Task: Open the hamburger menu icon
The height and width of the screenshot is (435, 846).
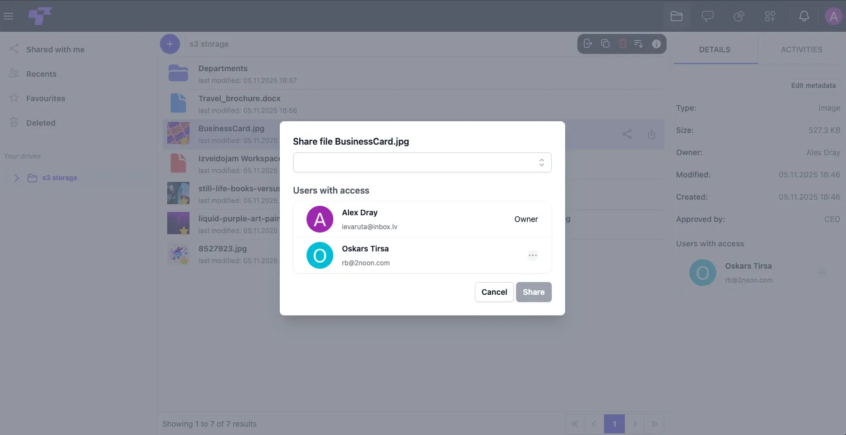Action: [8, 16]
